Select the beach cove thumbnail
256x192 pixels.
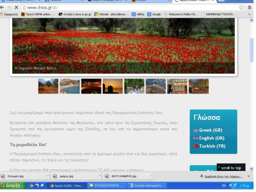click(x=70, y=86)
